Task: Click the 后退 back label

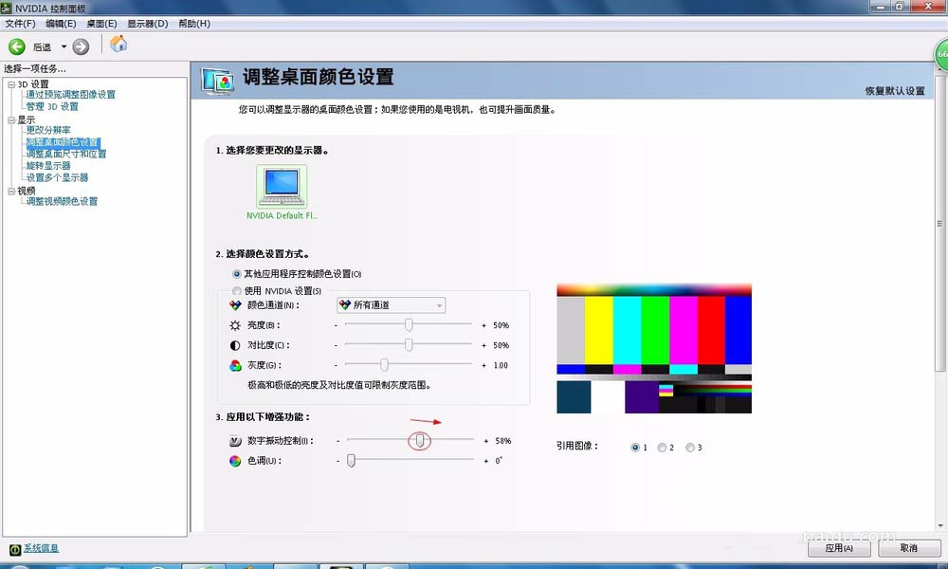Action: coord(42,47)
